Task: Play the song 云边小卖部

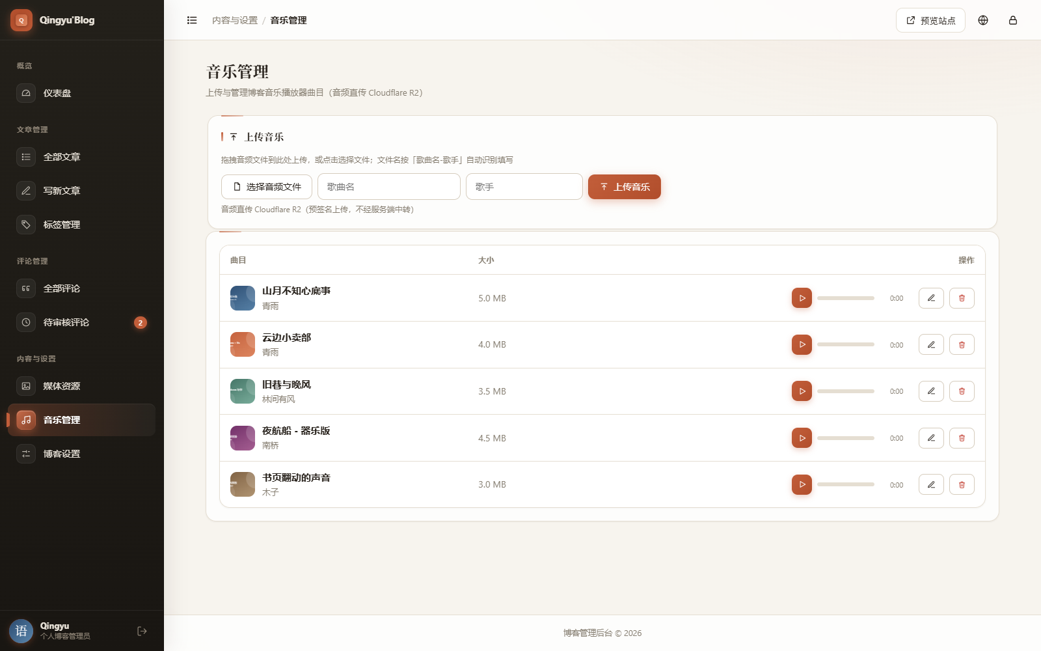Action: coord(802,344)
